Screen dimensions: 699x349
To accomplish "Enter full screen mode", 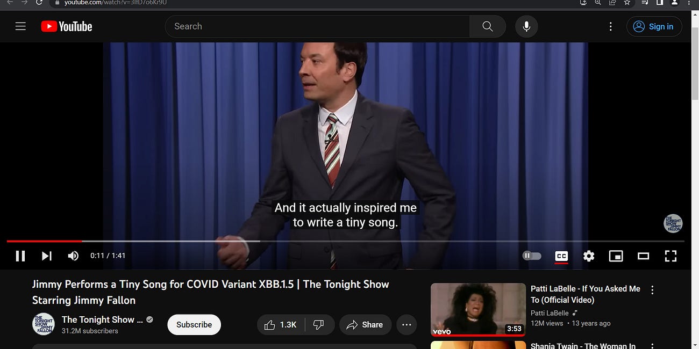I will [671, 256].
